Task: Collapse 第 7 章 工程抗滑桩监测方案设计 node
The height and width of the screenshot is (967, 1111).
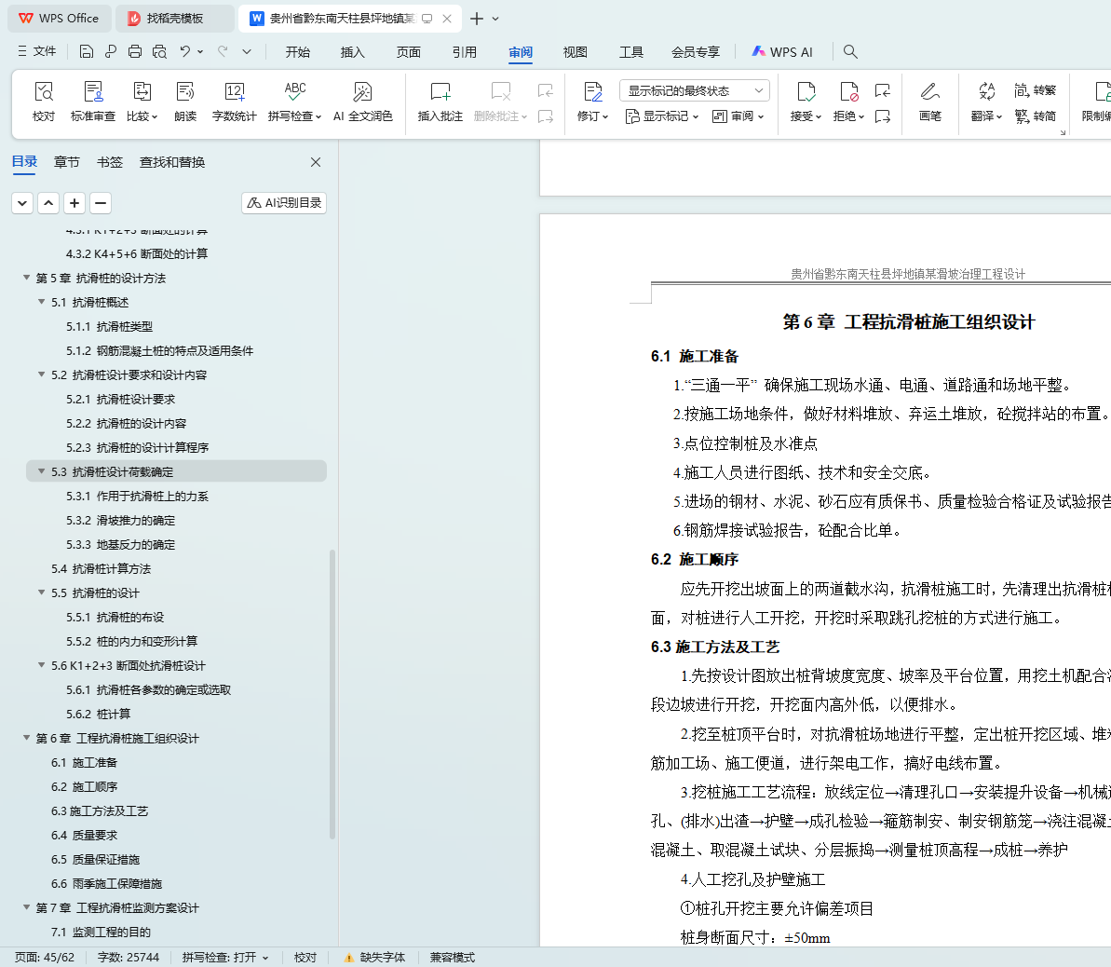Action: pos(26,907)
